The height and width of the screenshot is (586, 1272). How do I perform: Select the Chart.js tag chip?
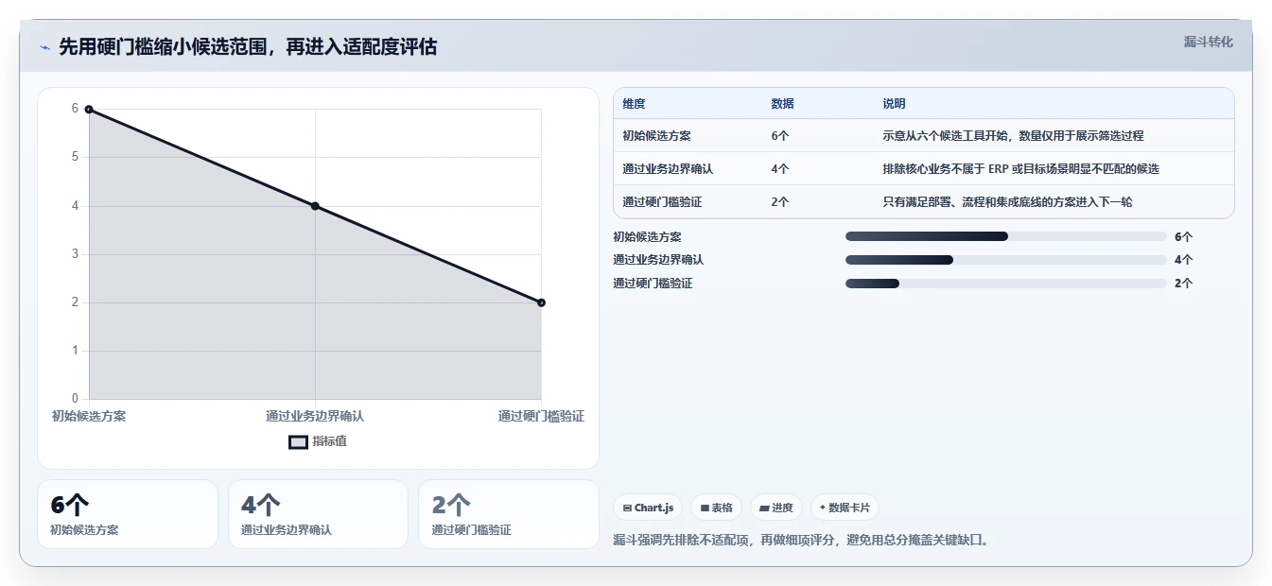pyautogui.click(x=648, y=508)
